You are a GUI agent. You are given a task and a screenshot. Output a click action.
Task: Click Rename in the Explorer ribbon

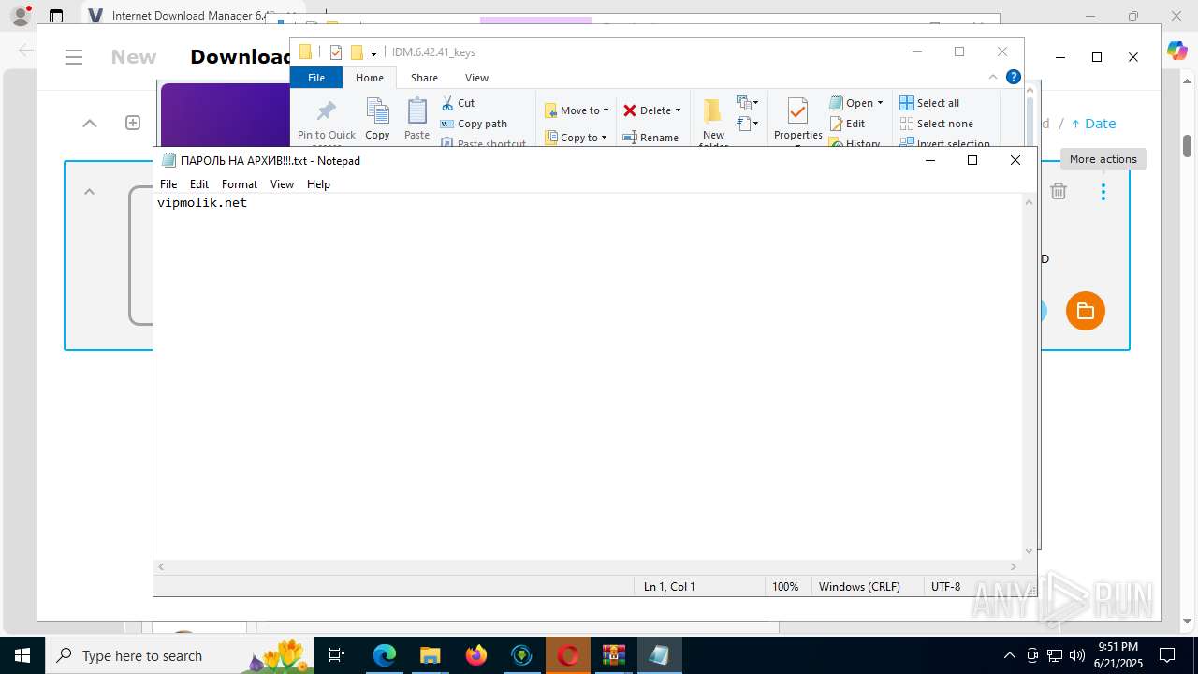pyautogui.click(x=651, y=138)
